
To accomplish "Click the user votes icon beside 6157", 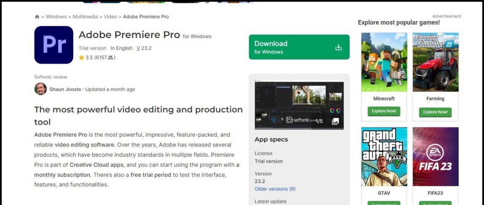I will point(110,58).
